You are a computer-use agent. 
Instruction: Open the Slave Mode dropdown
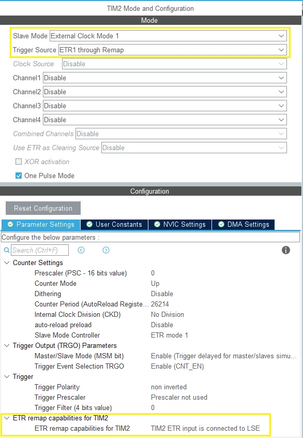[x=168, y=36]
